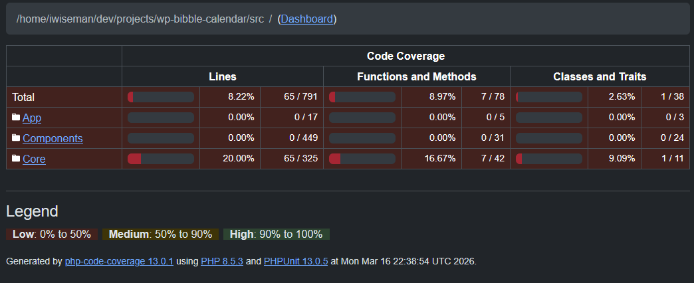This screenshot has width=694, height=283.
Task: Click the Functions and Methods header
Action: tap(417, 76)
